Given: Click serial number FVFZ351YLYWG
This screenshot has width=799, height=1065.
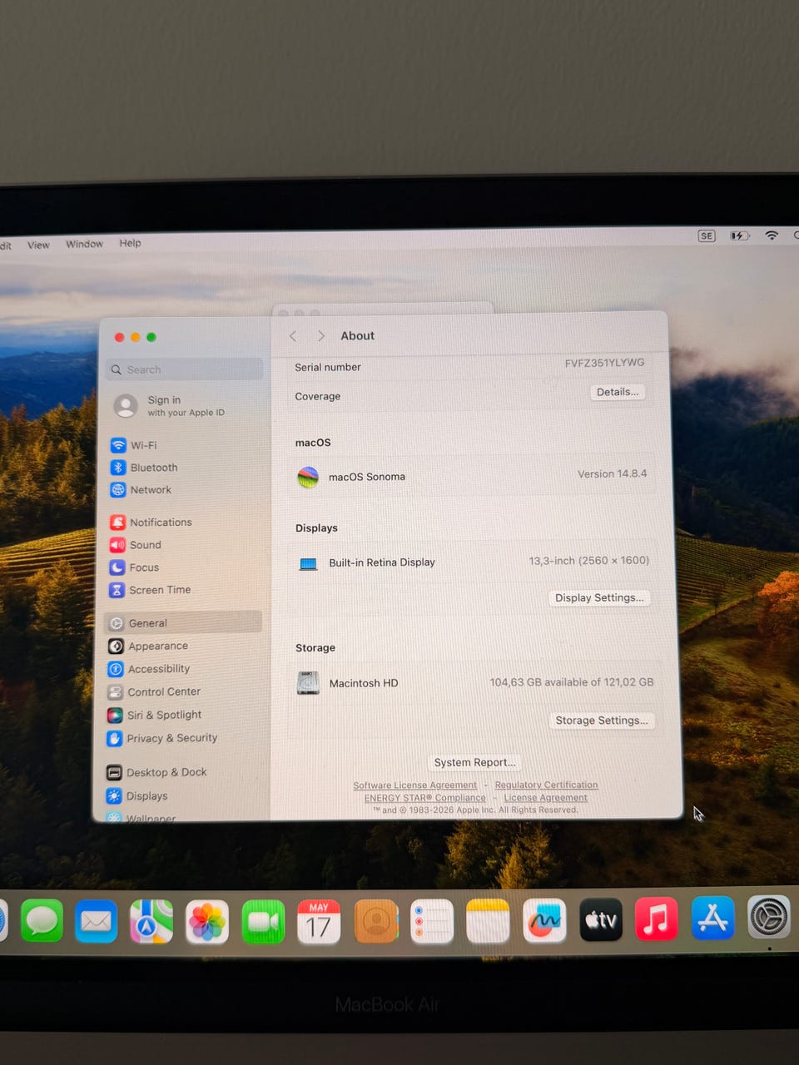Looking at the screenshot, I should tap(604, 363).
